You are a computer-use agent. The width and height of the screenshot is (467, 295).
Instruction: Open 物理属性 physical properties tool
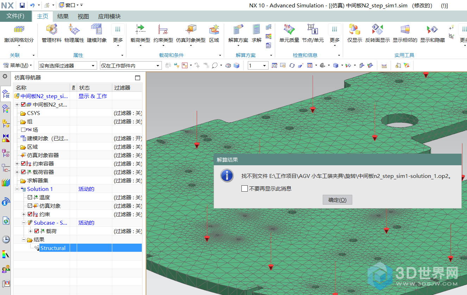click(x=74, y=30)
